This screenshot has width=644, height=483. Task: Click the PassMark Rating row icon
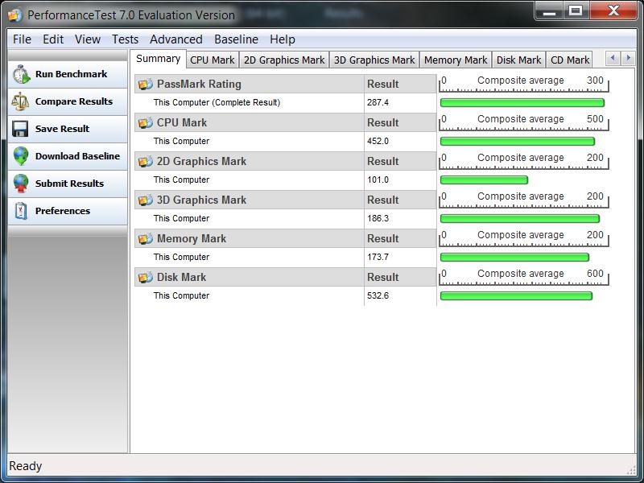point(146,85)
